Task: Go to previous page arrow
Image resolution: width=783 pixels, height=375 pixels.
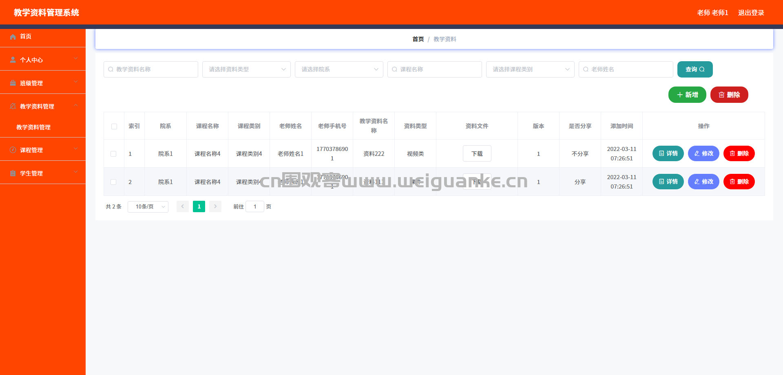Action: pos(183,206)
